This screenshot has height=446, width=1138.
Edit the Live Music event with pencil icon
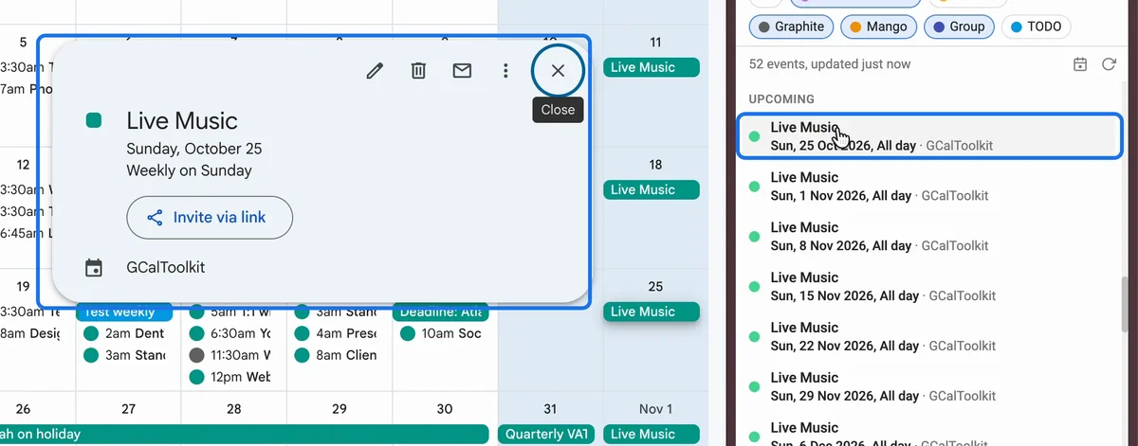[375, 71]
